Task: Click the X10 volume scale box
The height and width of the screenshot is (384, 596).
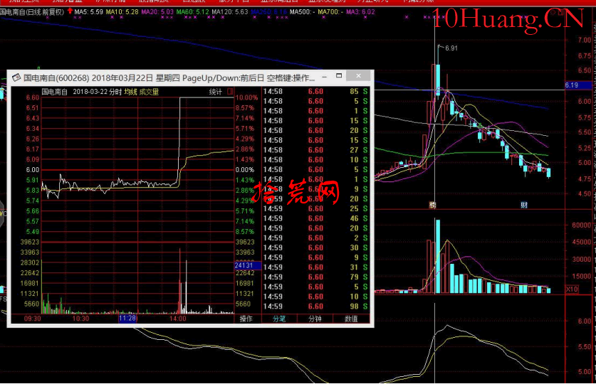Action: (572, 289)
